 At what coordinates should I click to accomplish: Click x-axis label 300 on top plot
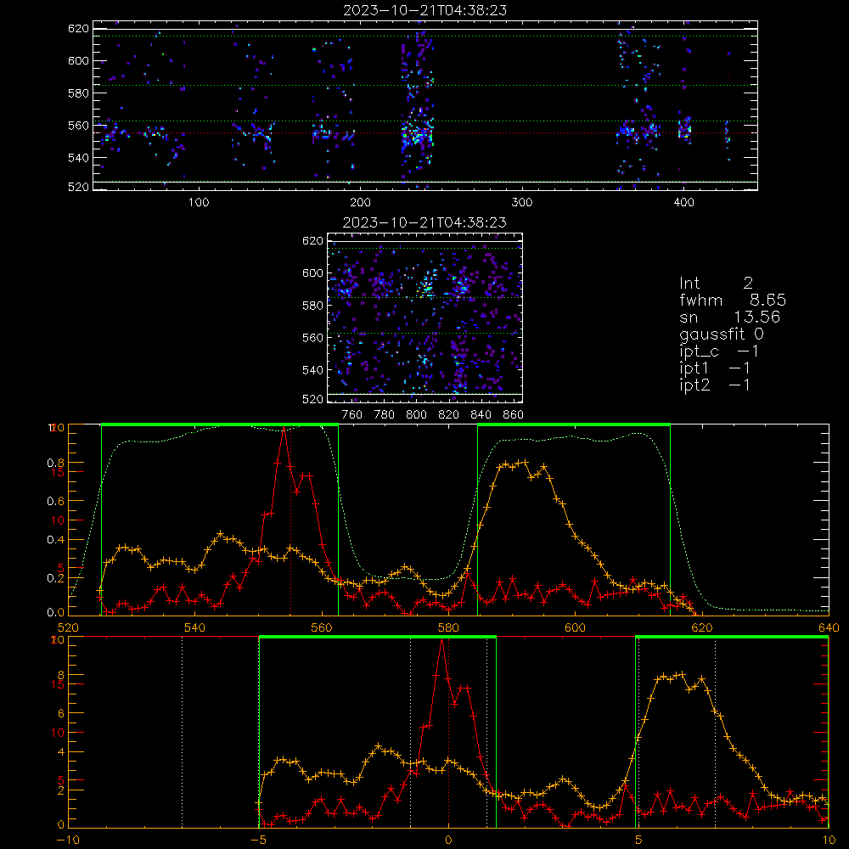tap(522, 202)
